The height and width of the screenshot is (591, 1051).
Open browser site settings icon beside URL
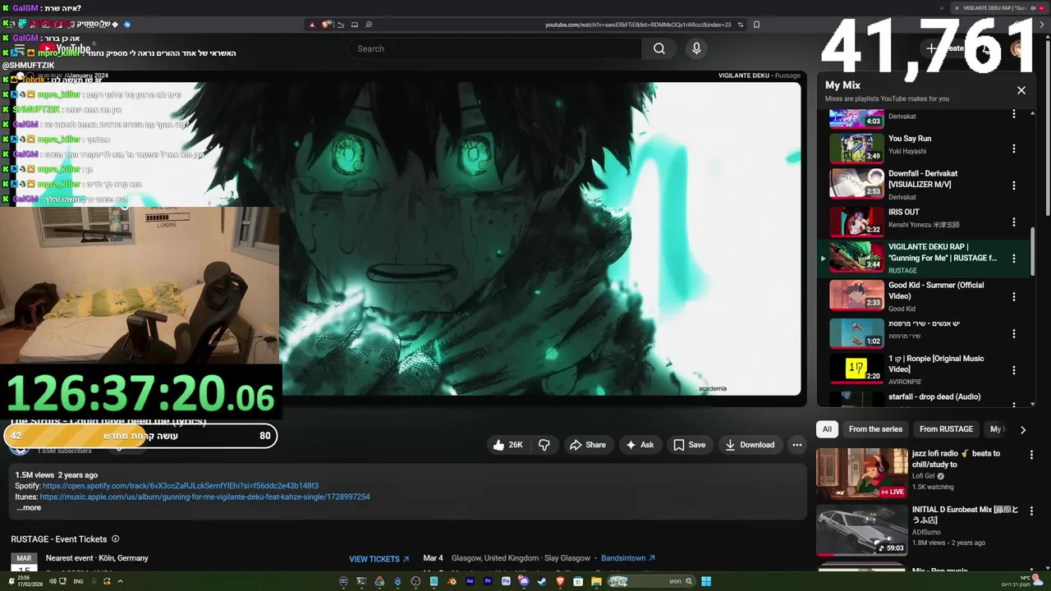point(740,25)
